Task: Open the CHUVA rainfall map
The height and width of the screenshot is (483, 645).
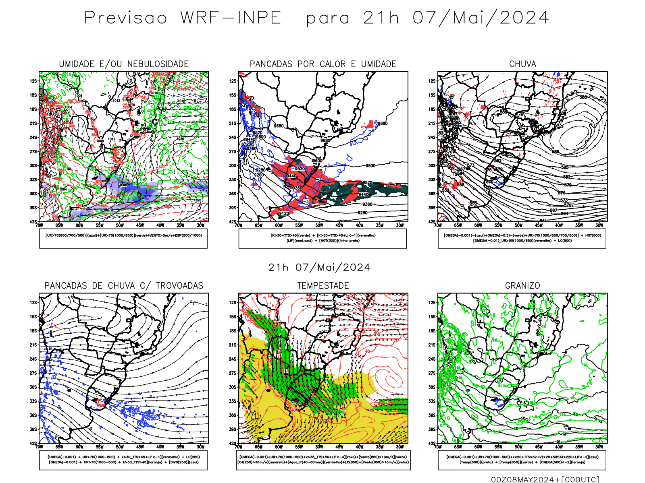Action: 522,147
